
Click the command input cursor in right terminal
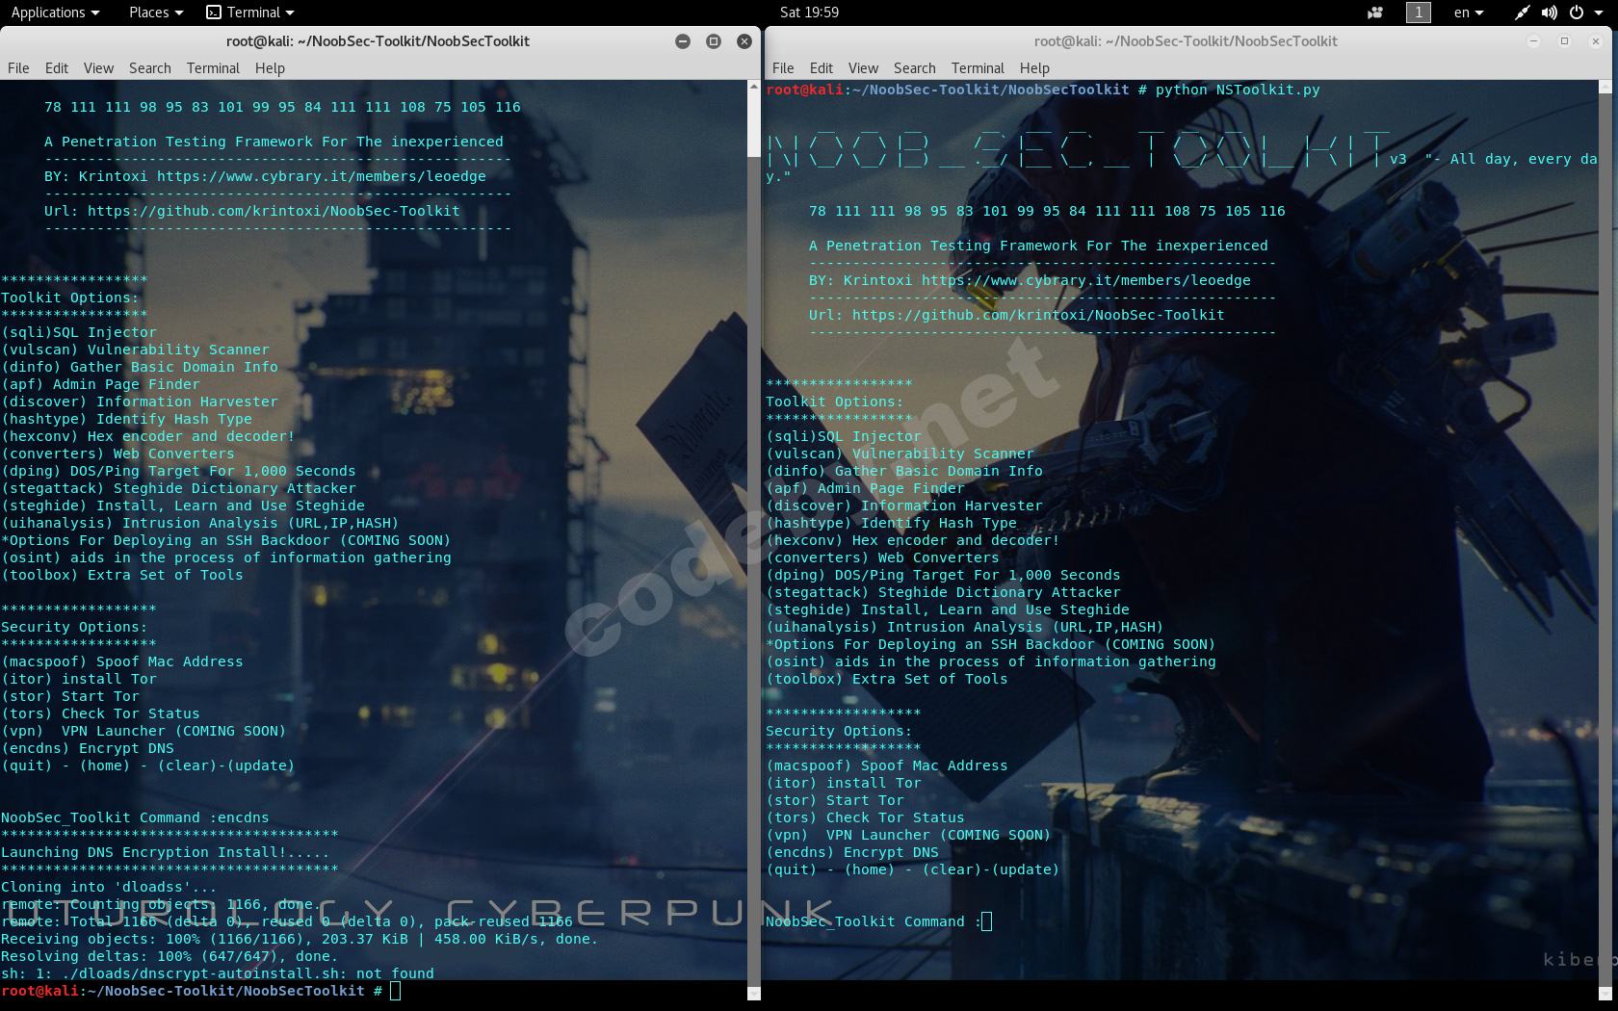tap(986, 921)
